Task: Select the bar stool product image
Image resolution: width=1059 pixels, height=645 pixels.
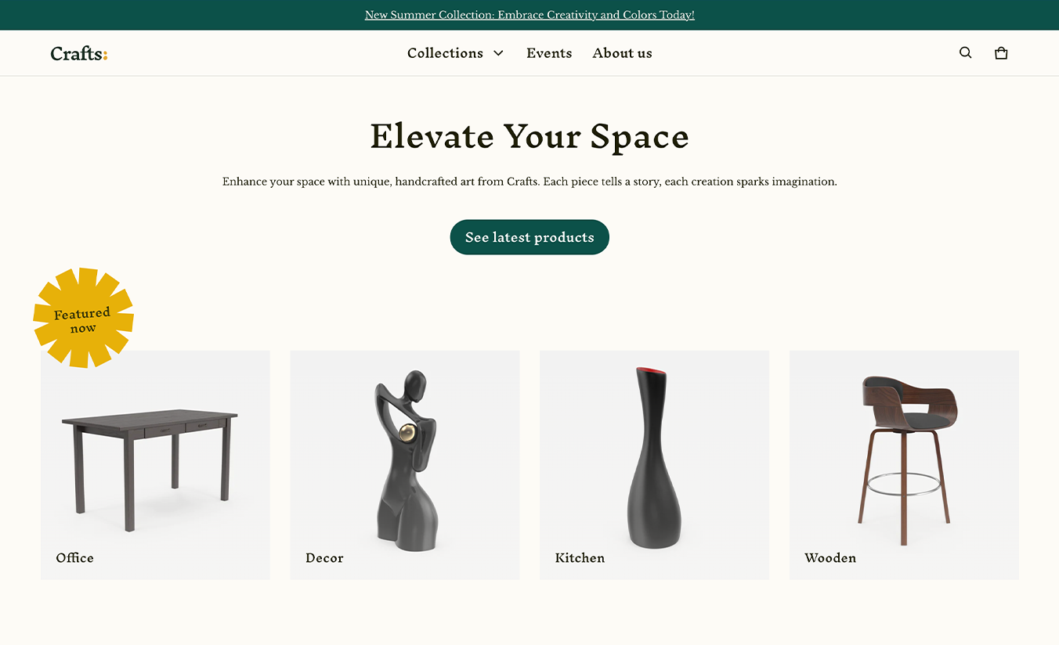Action: [905, 459]
